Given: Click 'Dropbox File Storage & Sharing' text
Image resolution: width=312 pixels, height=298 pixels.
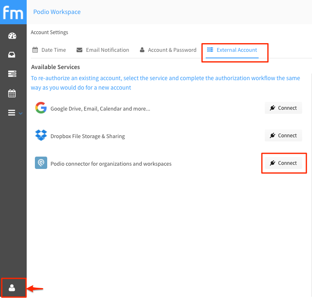Looking at the screenshot, I should (87, 136).
